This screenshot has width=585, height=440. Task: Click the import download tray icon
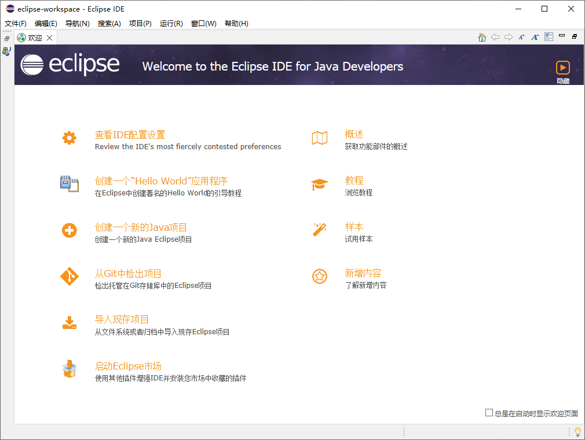pos(70,323)
